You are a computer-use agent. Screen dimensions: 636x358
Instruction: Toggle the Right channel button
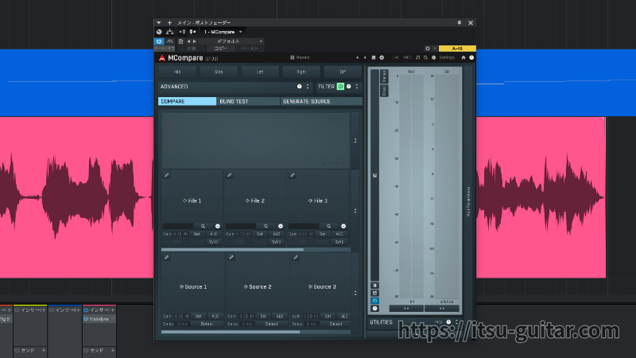click(301, 72)
